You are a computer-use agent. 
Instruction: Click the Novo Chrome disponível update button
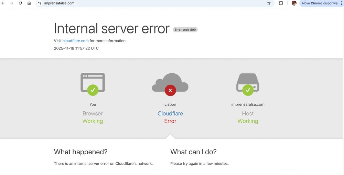click(320, 3)
